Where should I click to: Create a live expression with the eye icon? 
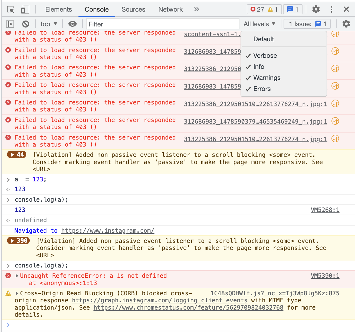72,24
